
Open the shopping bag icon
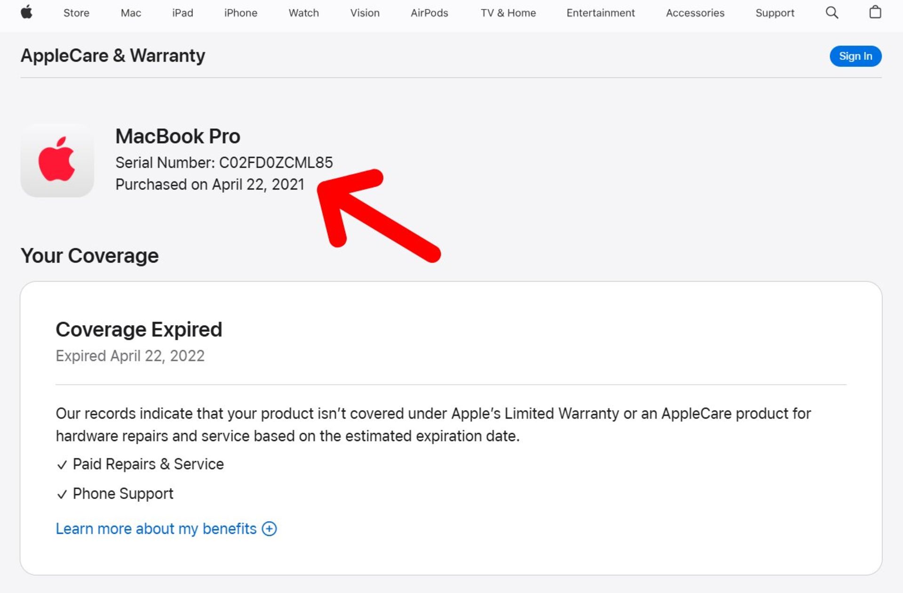875,12
